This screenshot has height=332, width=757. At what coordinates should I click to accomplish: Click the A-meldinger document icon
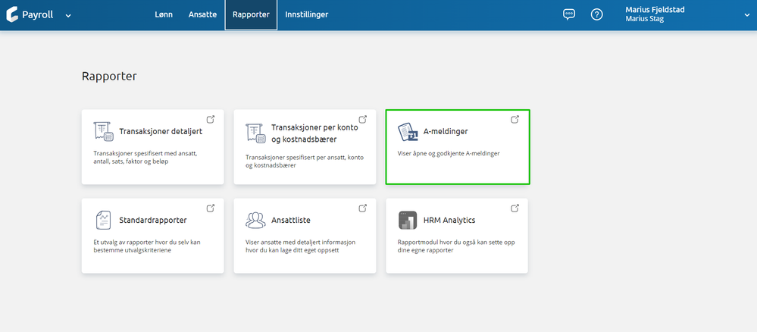(x=408, y=131)
